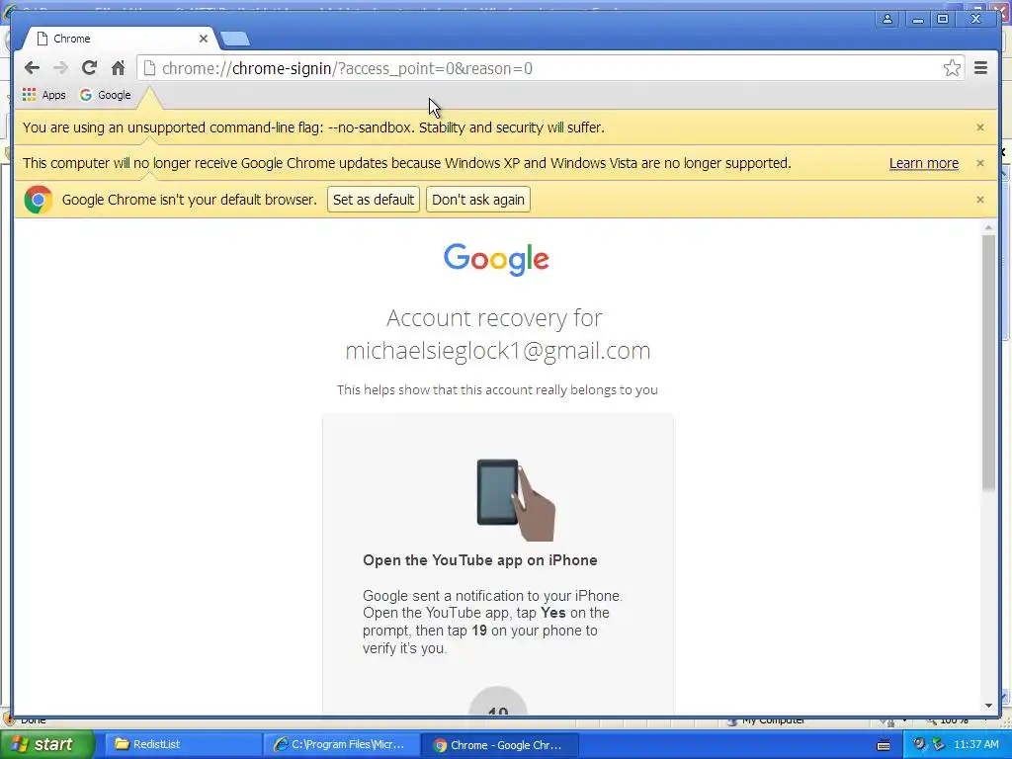Screen dimensions: 1012x759
Task: Switch to C:\Program Files taskbar window
Action: (x=341, y=744)
